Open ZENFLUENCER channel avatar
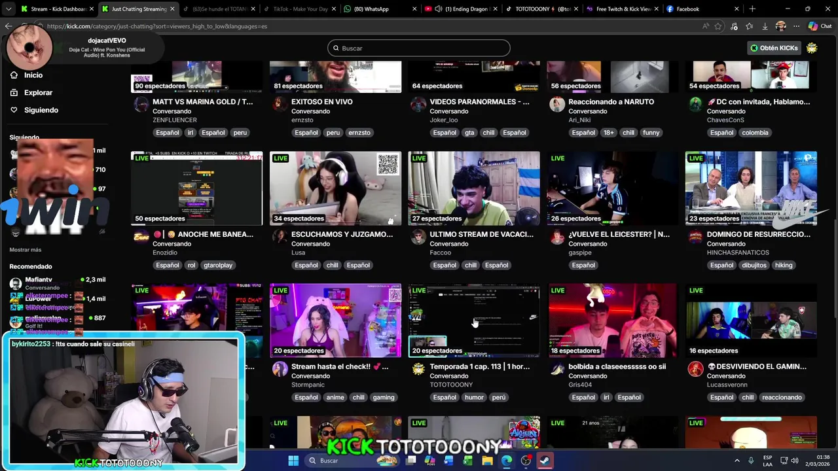Screen dimensions: 838x471 coord(141,105)
